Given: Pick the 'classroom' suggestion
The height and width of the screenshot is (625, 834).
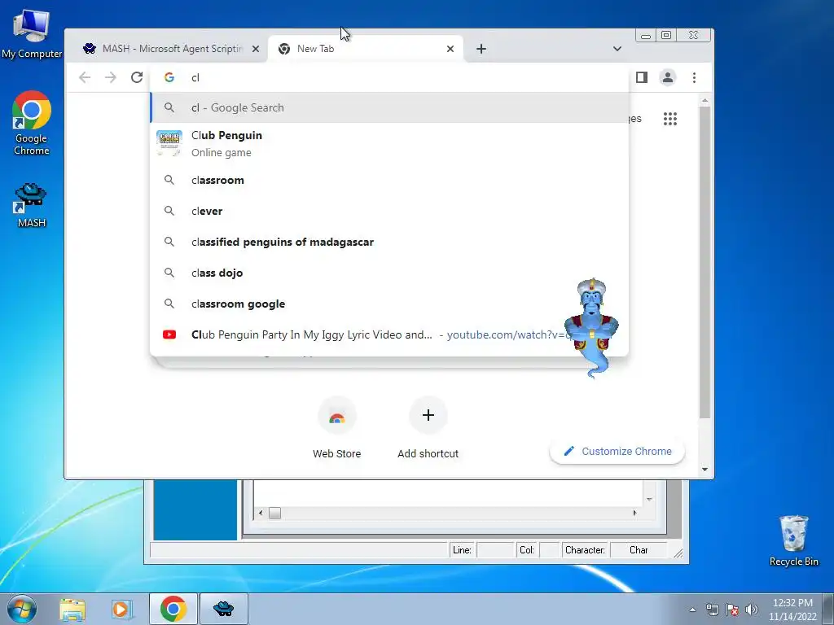Looking at the screenshot, I should [x=389, y=180].
